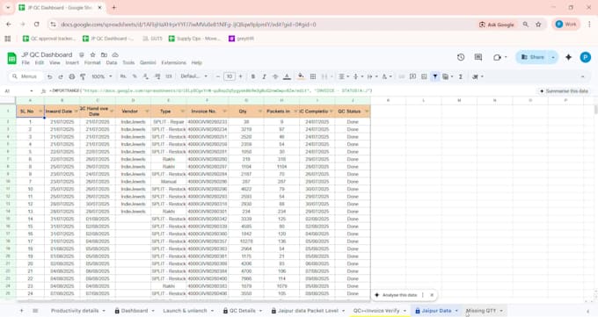Open the File menu

(x=26, y=62)
